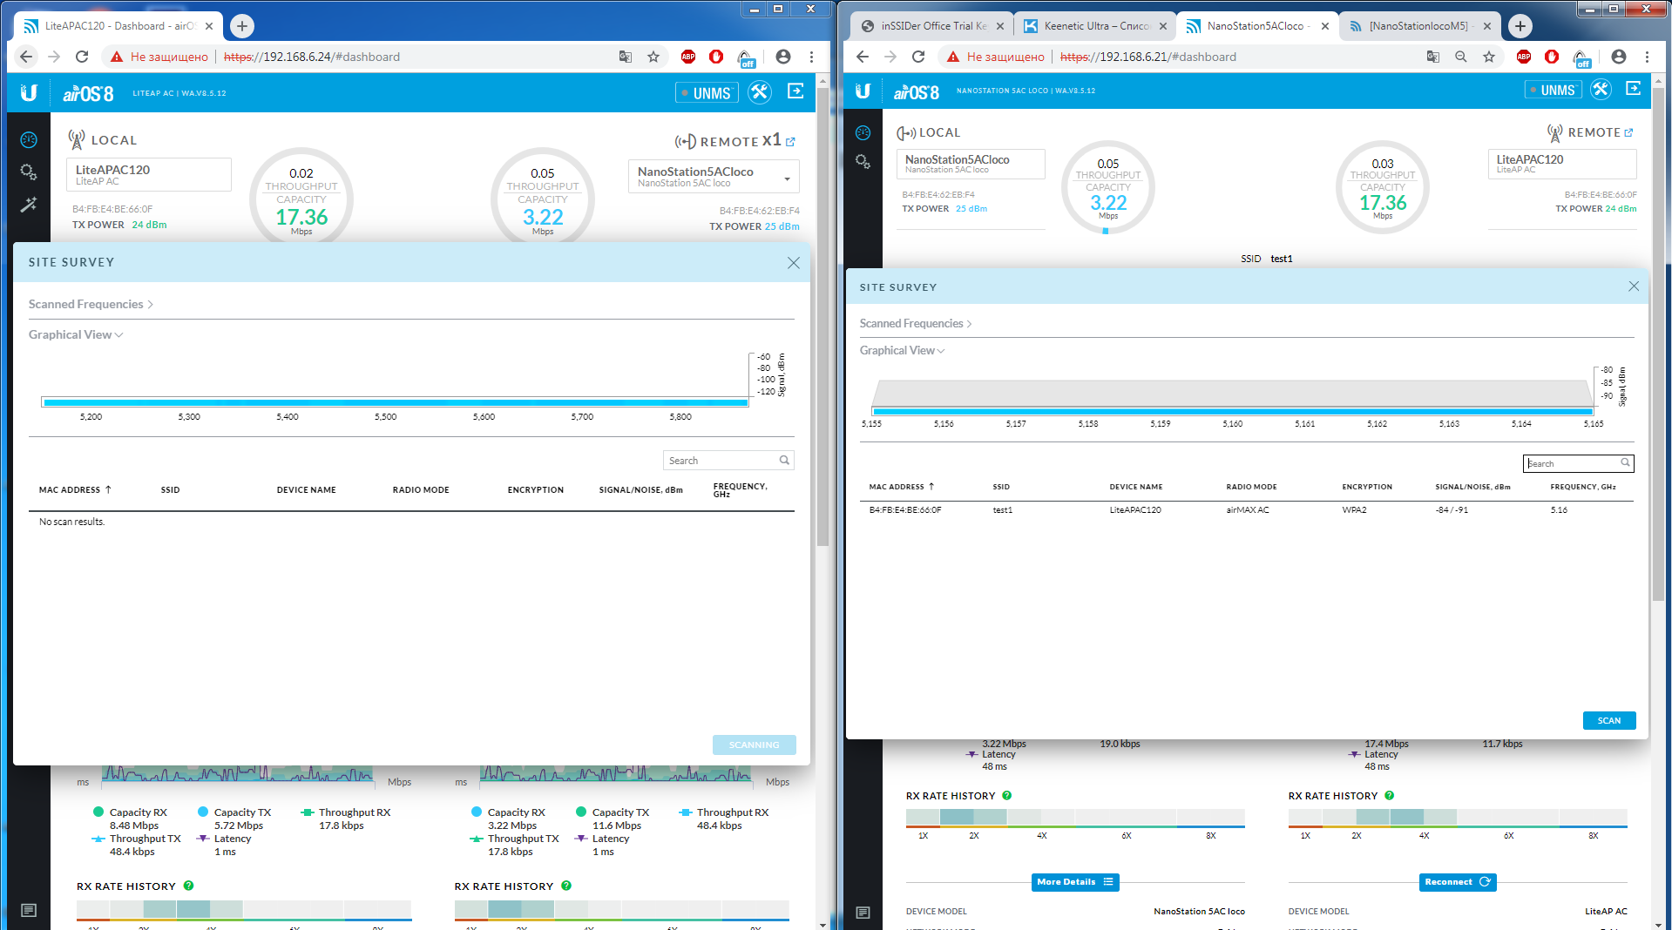The image size is (1672, 930).
Task: Open zoom magnifier icon in right address bar
Action: 1461,57
